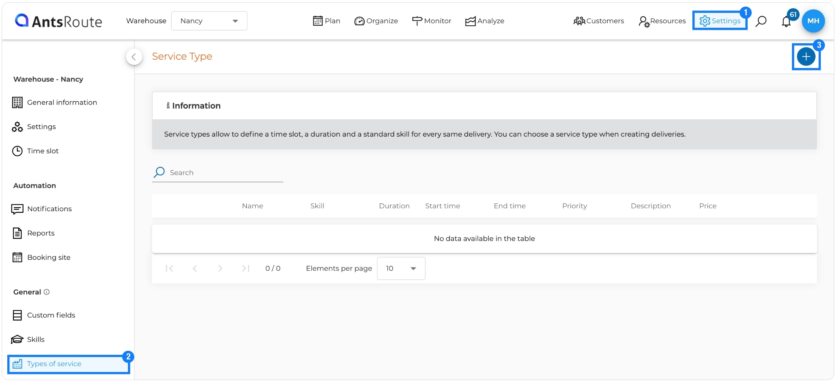Open Types of service in sidebar
836x382 pixels.
pyautogui.click(x=69, y=364)
